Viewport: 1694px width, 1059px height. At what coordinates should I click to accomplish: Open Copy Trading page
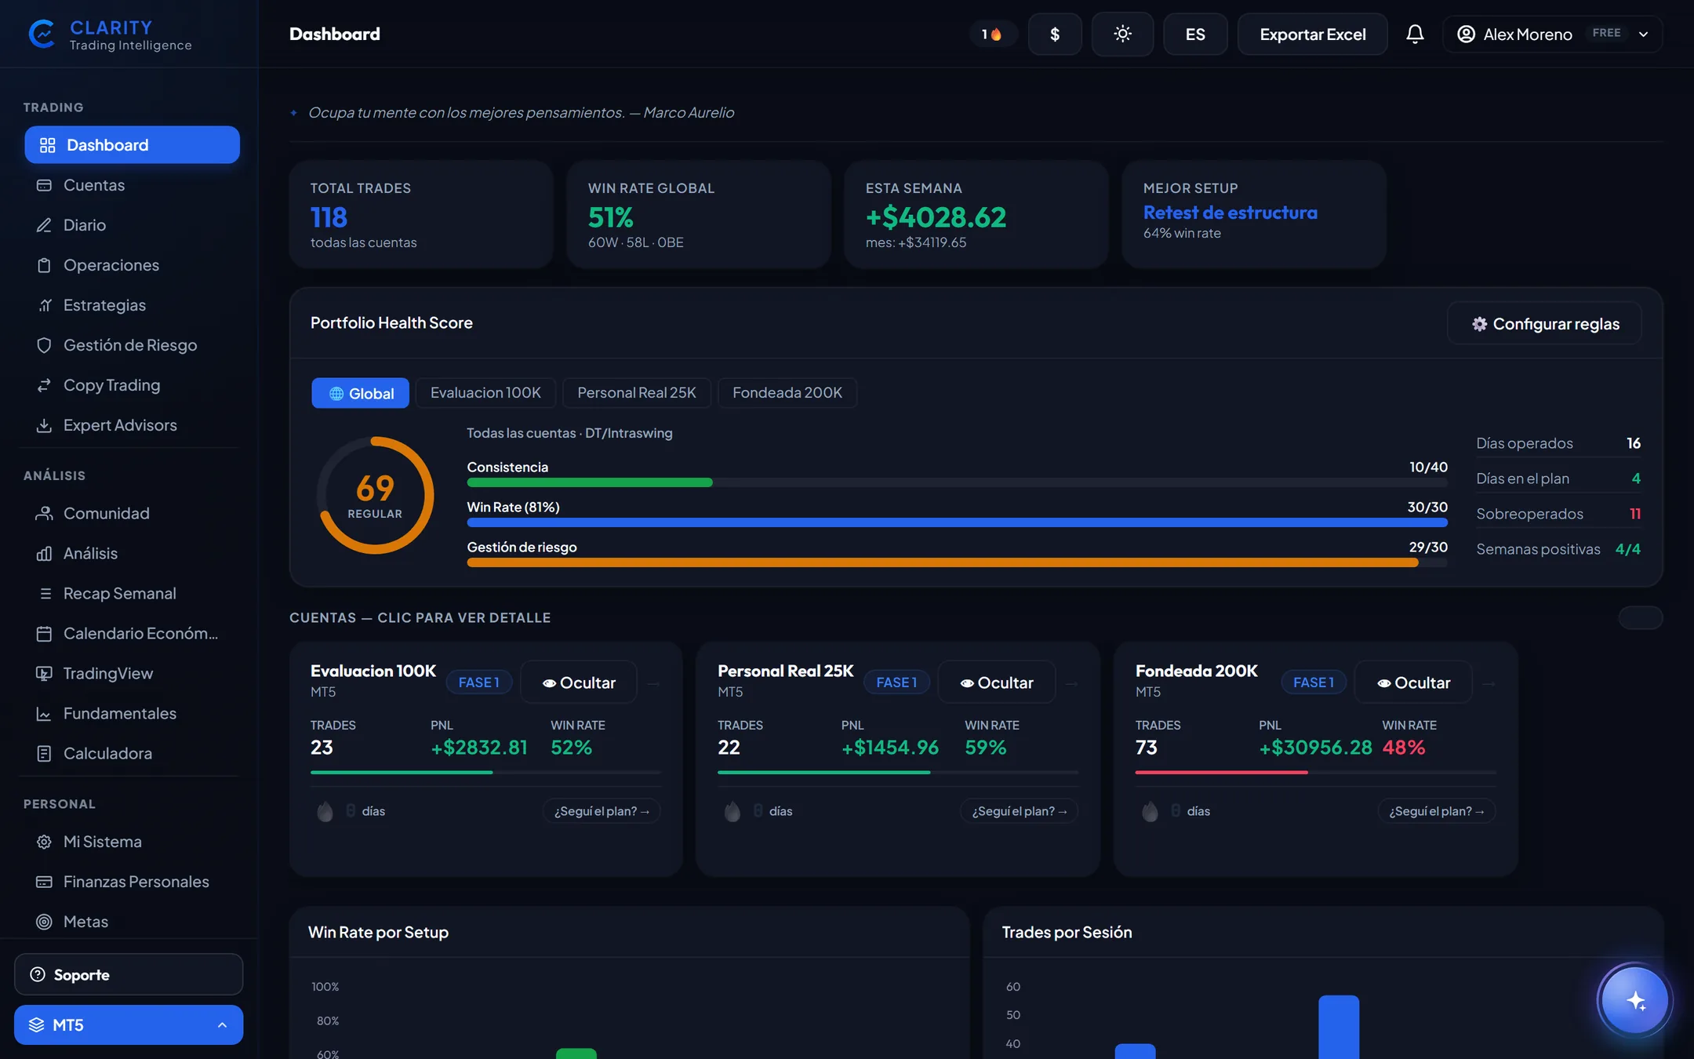point(132,385)
